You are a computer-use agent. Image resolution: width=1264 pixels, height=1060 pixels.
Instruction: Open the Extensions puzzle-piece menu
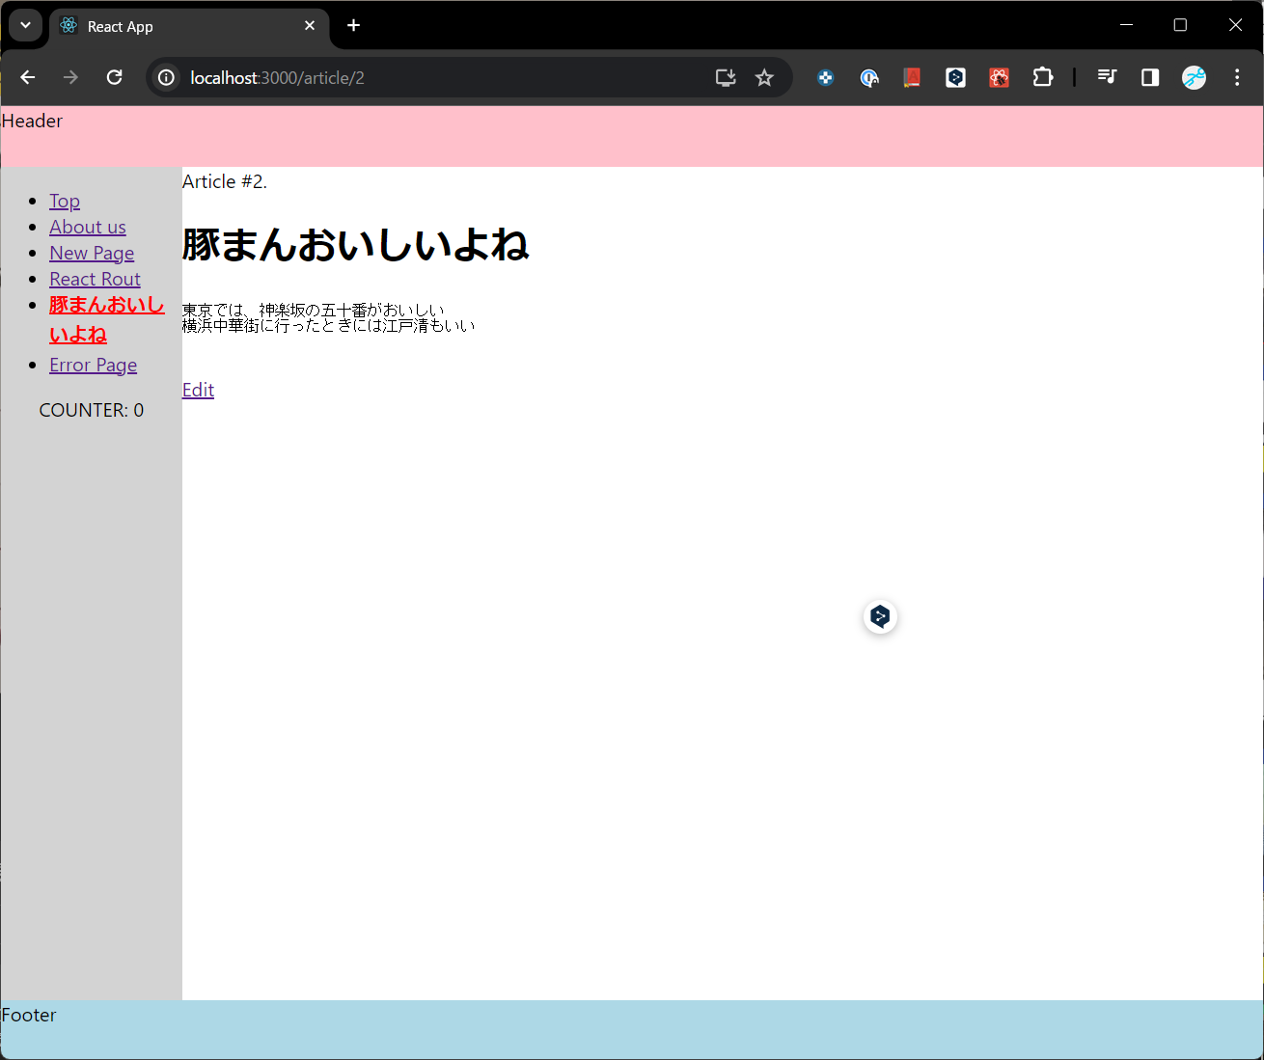1043,78
